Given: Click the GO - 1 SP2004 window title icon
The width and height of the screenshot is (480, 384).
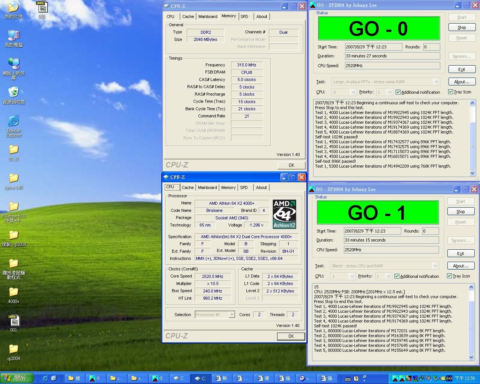Looking at the screenshot, I should coord(311,189).
